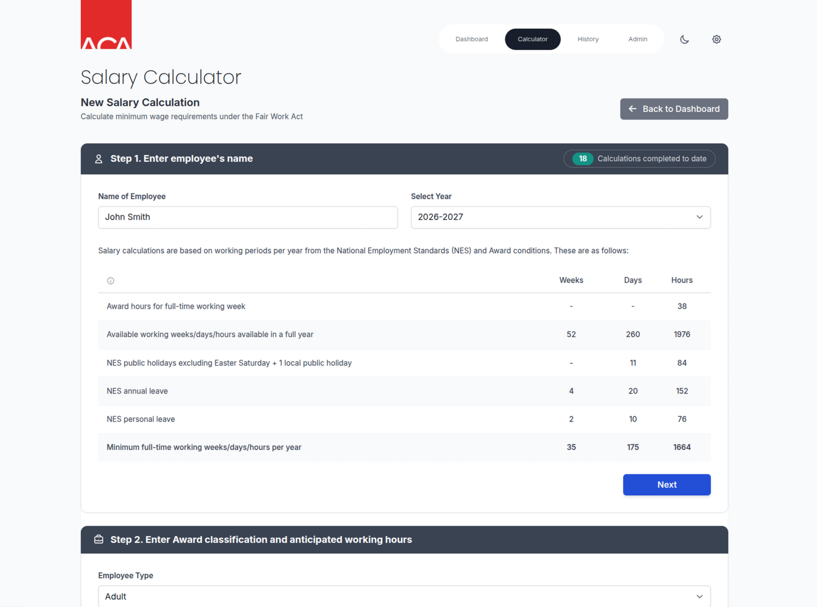Click the Next button
The height and width of the screenshot is (607, 817).
667,485
